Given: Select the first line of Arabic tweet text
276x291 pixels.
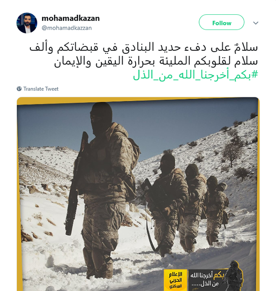Looking at the screenshot, I should pyautogui.click(x=144, y=47).
